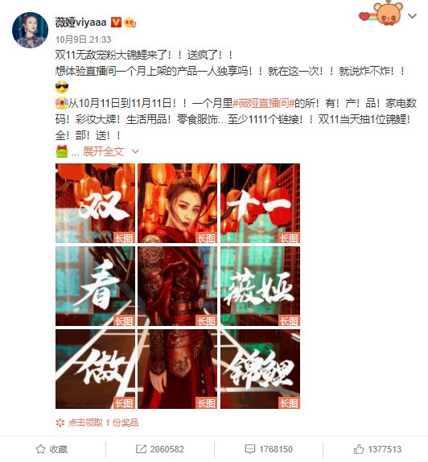Click 点击领取 1 份奖品 prize link

point(97,423)
